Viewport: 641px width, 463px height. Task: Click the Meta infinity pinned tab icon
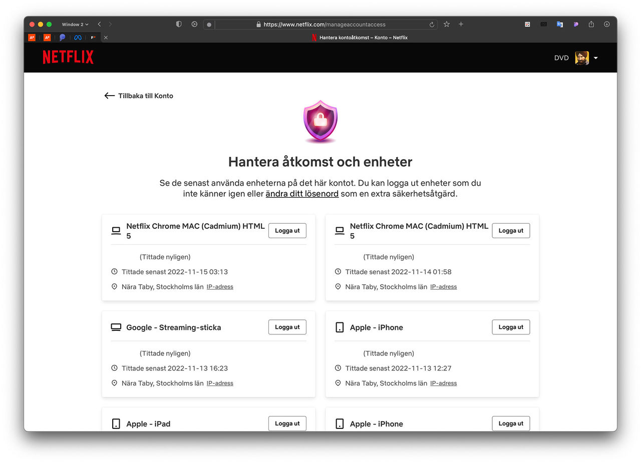[x=78, y=37]
